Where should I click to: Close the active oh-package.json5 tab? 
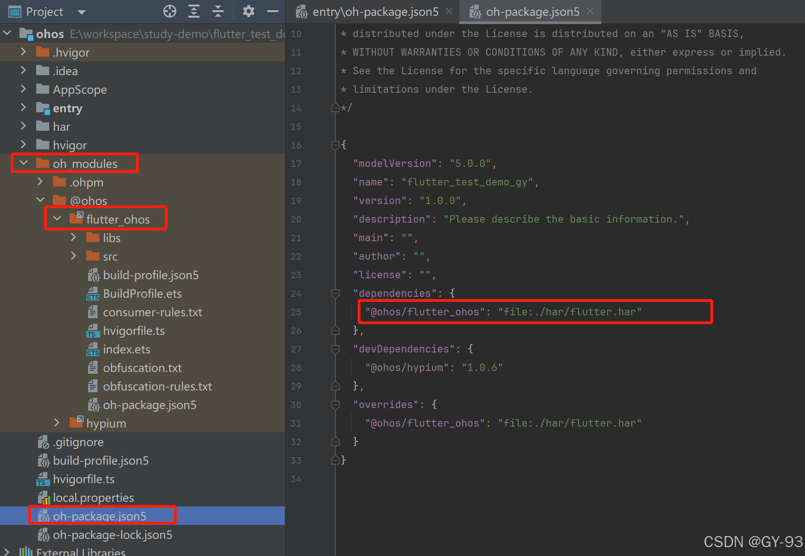(x=590, y=12)
